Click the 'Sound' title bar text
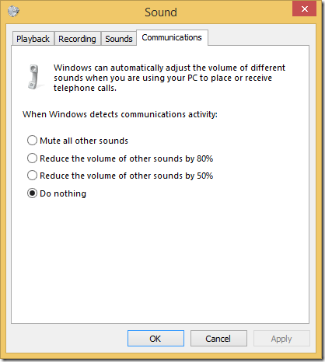This screenshot has height=362, width=325. tap(161, 12)
